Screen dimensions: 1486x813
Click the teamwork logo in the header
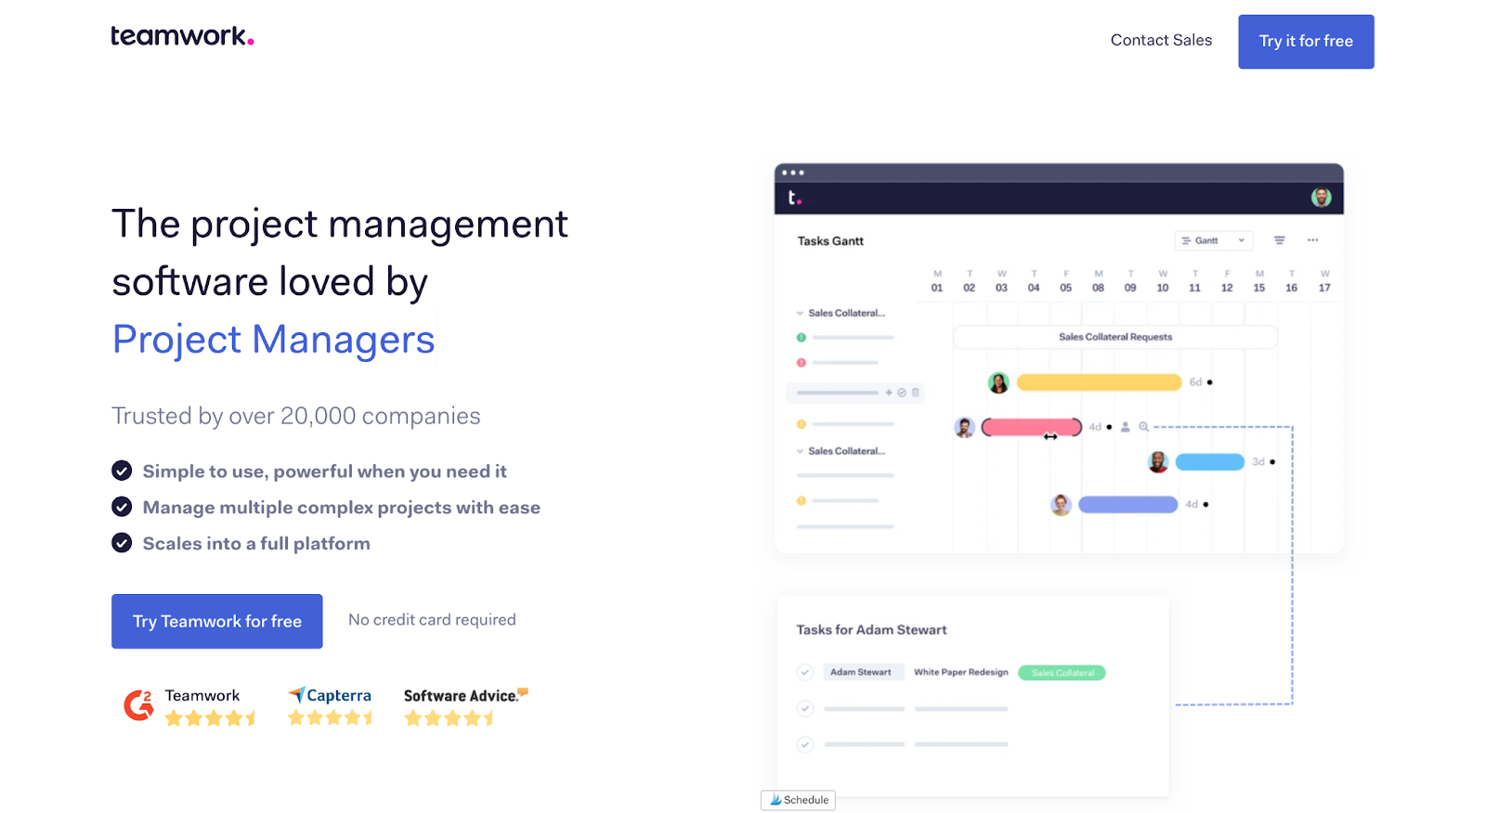click(182, 36)
